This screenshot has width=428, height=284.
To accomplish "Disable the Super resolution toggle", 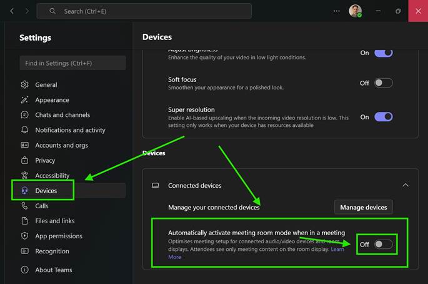I will coord(383,117).
